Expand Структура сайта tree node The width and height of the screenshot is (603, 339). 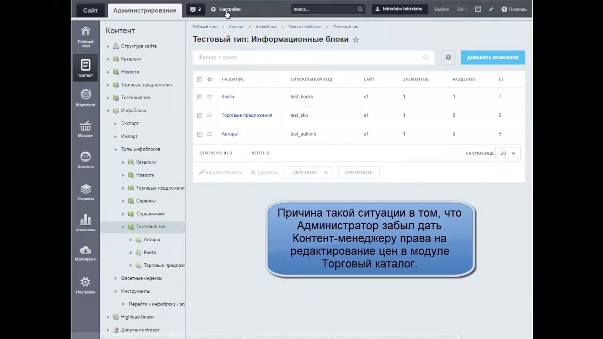pyautogui.click(x=108, y=46)
